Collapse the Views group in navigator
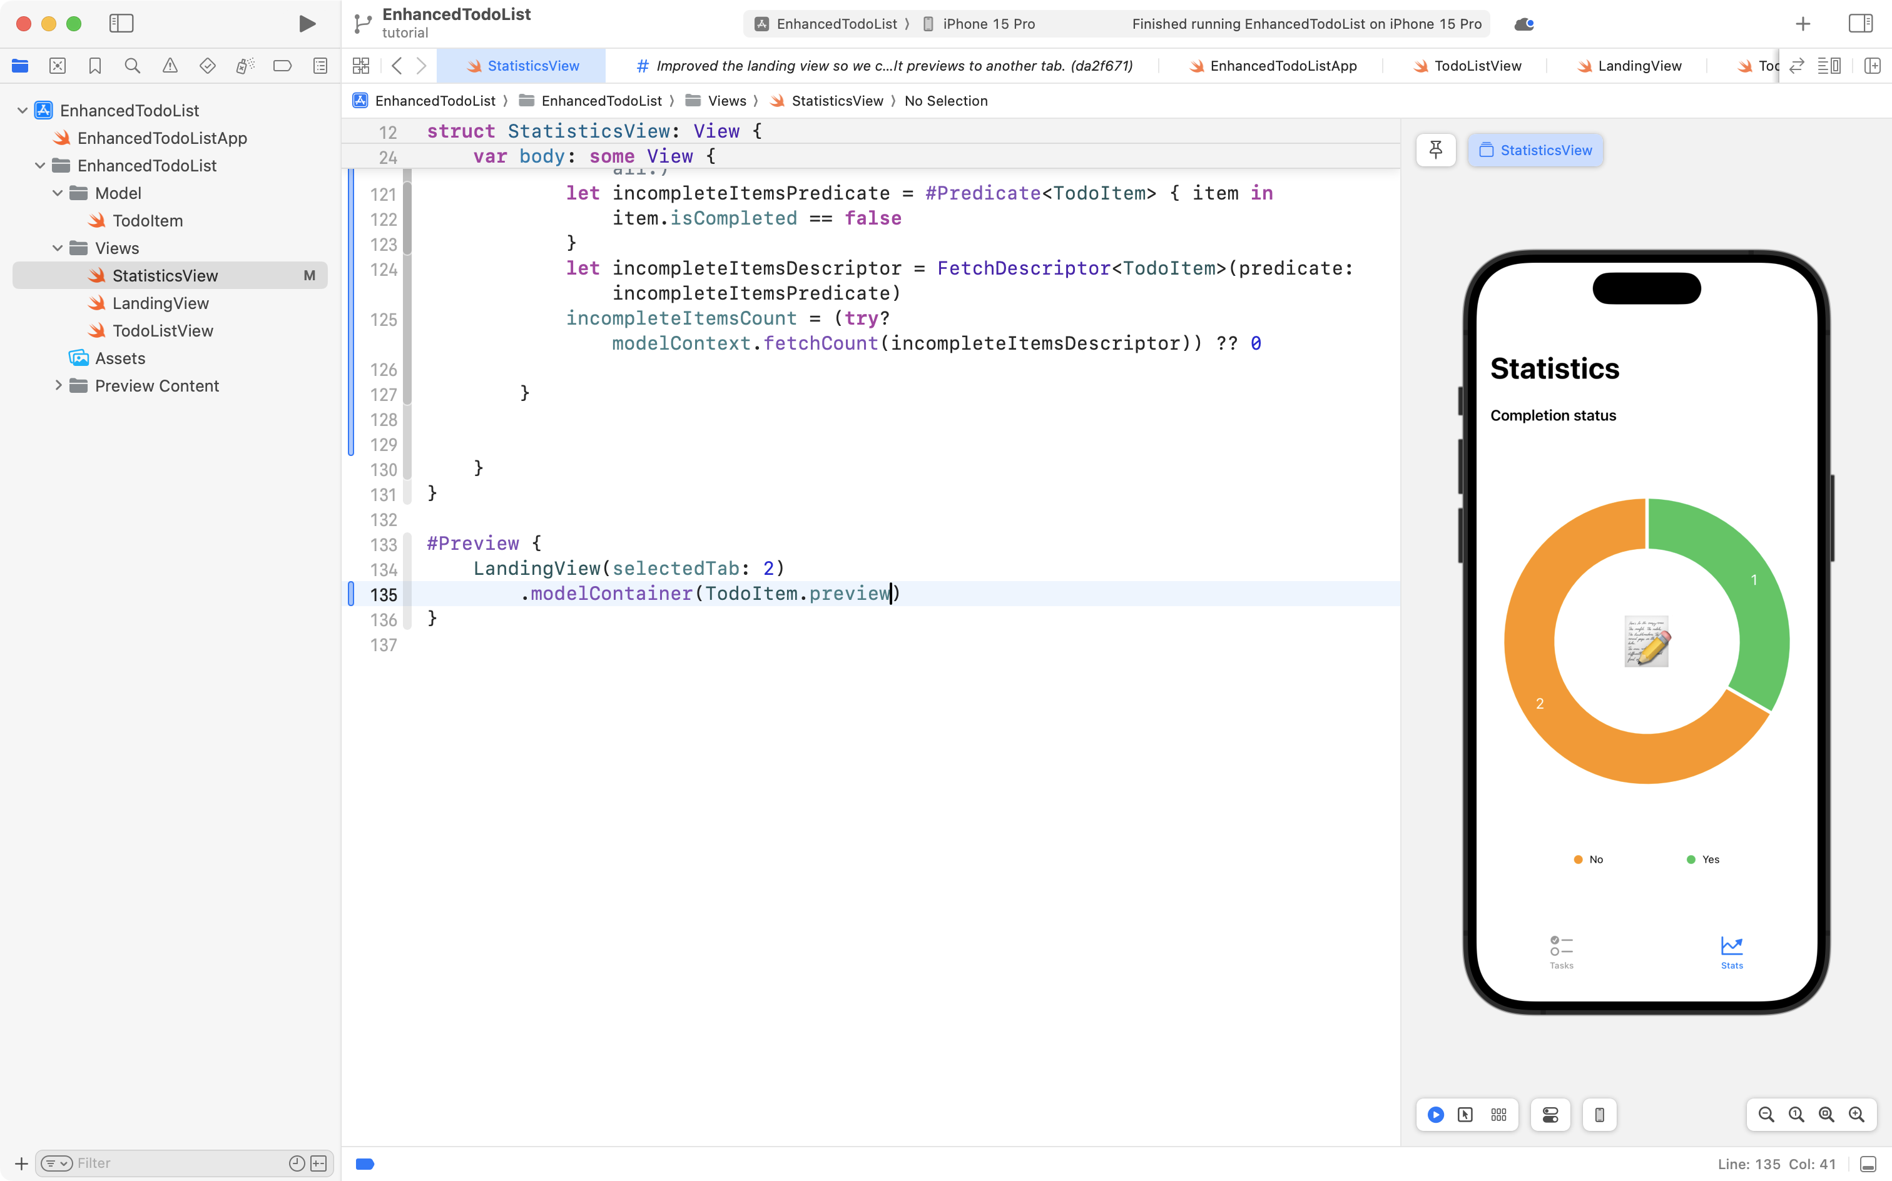Viewport: 1892px width, 1181px height. [x=56, y=248]
